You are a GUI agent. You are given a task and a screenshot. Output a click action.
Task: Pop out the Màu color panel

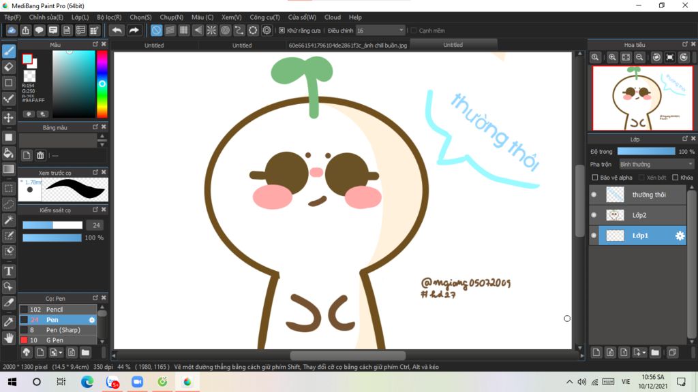coord(95,44)
